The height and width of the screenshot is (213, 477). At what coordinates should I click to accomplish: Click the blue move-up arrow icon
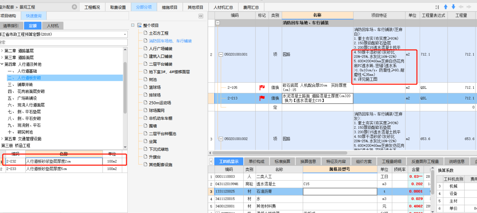pos(446,7)
